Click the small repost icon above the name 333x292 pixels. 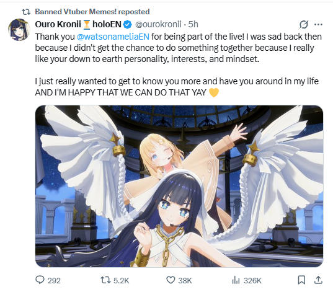26,12
